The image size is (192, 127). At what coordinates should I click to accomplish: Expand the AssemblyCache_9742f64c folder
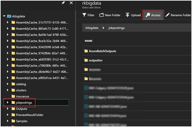click(8, 53)
